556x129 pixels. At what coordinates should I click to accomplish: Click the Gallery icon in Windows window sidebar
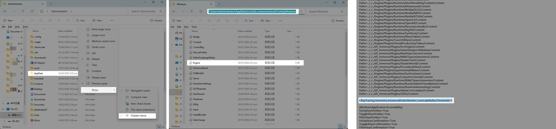[177, 38]
